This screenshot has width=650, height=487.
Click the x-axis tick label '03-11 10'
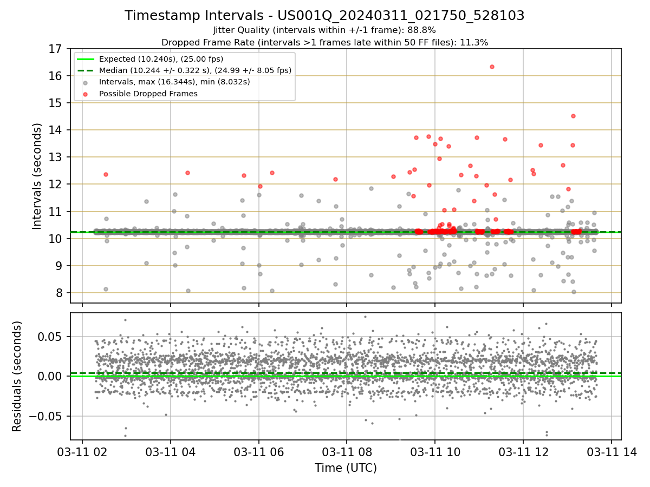point(435,452)
